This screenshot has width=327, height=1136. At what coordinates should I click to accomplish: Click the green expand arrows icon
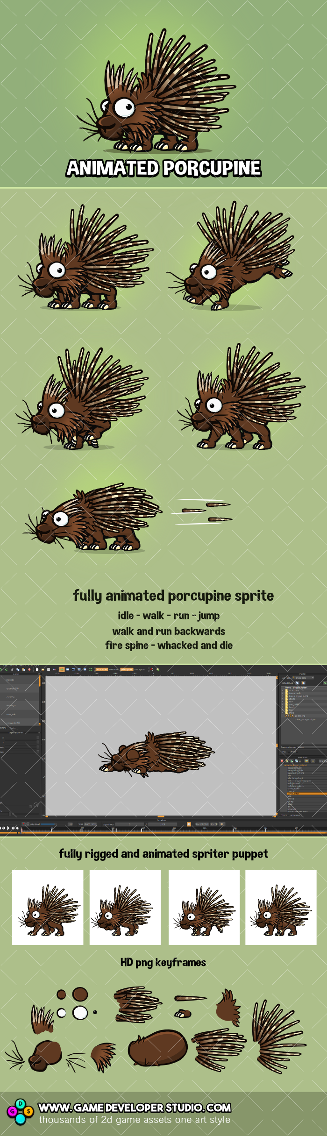coord(91,669)
